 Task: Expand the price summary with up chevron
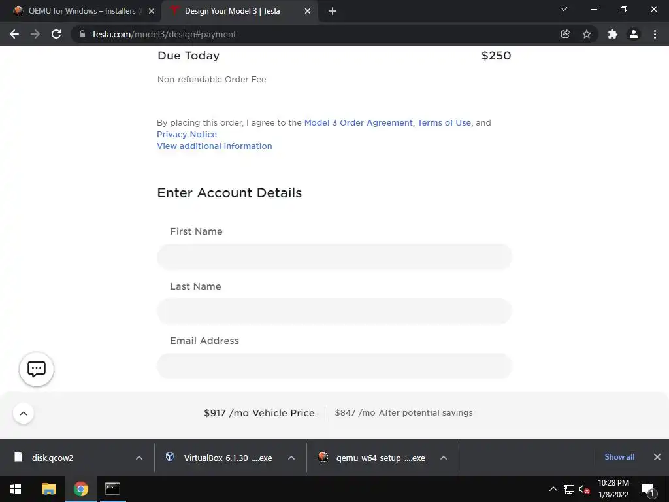(x=24, y=413)
